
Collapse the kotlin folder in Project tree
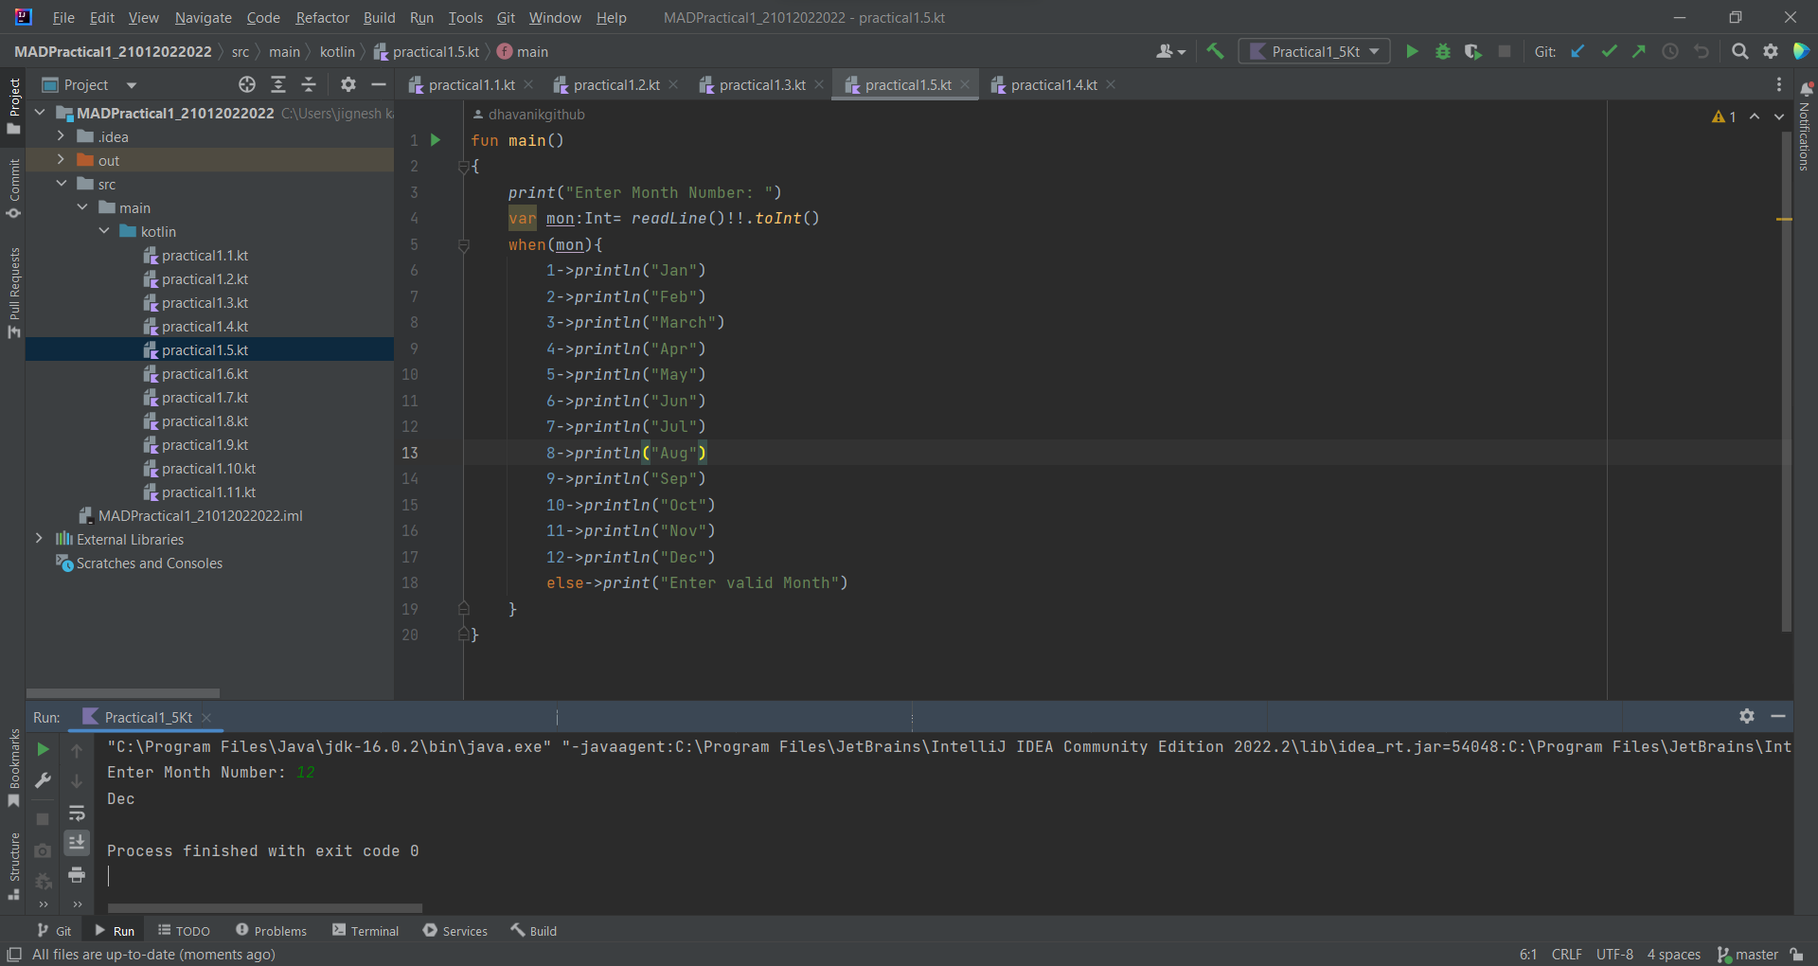pyautogui.click(x=104, y=231)
